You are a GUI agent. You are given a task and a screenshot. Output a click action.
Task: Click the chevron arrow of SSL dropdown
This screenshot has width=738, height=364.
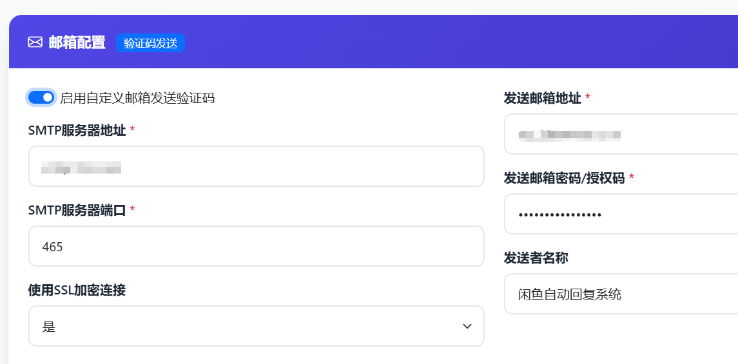click(467, 327)
